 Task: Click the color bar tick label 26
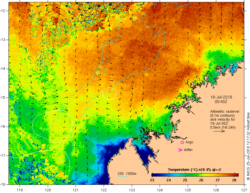tap(201, 180)
